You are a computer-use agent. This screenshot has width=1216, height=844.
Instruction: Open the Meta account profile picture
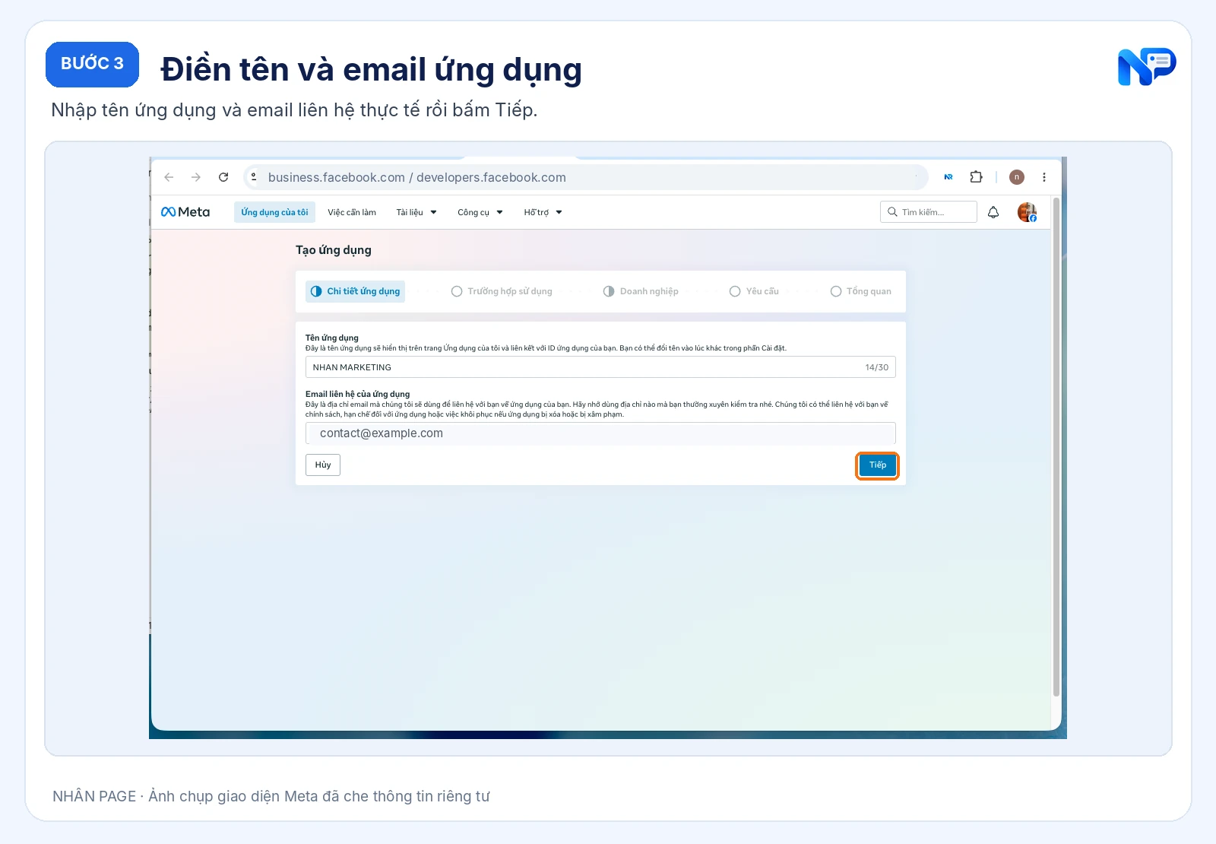click(1027, 212)
